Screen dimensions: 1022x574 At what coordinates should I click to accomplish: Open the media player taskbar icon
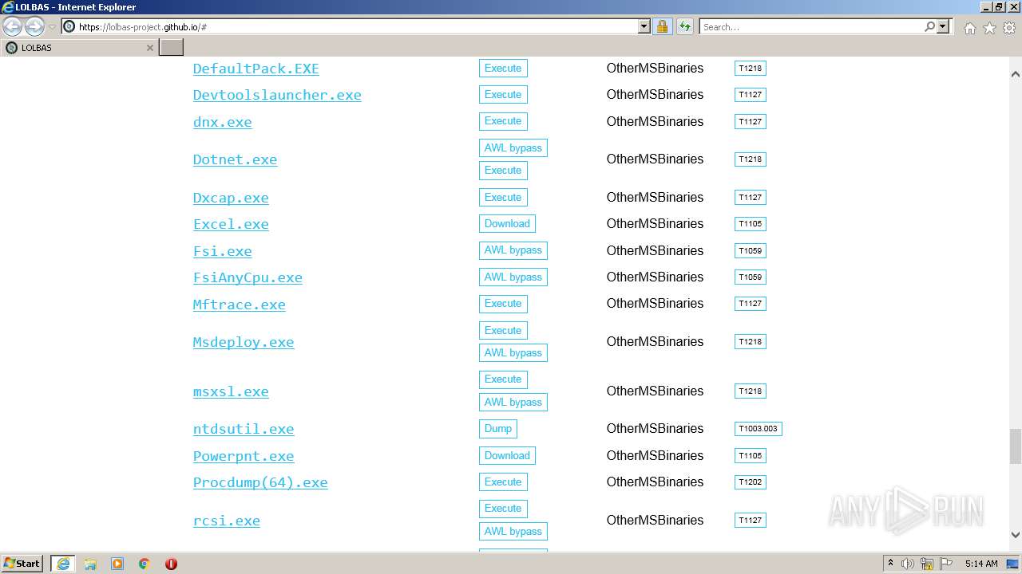[x=117, y=564]
